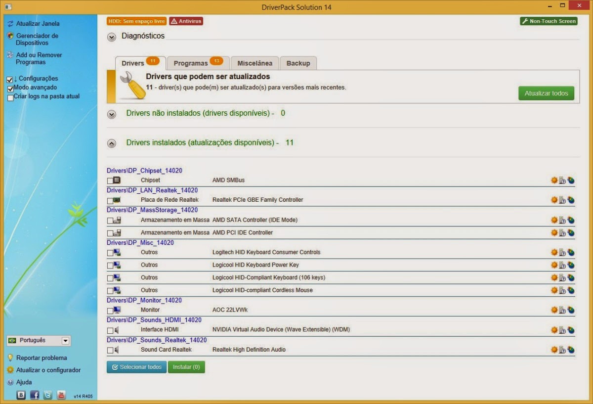
Task: Click the HDD: Sem espaço livre warning badge
Action: pyautogui.click(x=136, y=21)
